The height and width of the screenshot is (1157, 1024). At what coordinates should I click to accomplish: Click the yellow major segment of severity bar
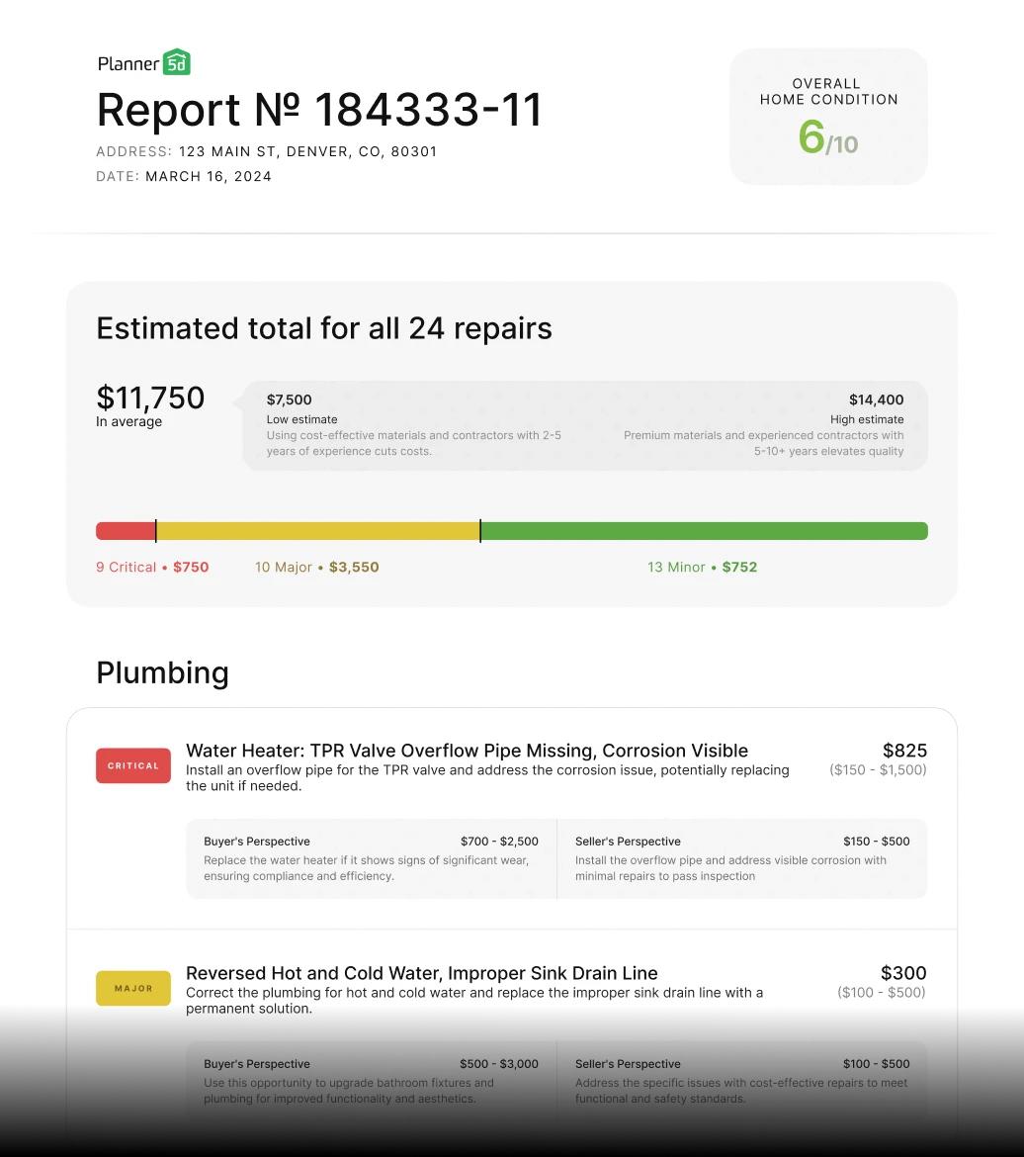pyautogui.click(x=318, y=531)
